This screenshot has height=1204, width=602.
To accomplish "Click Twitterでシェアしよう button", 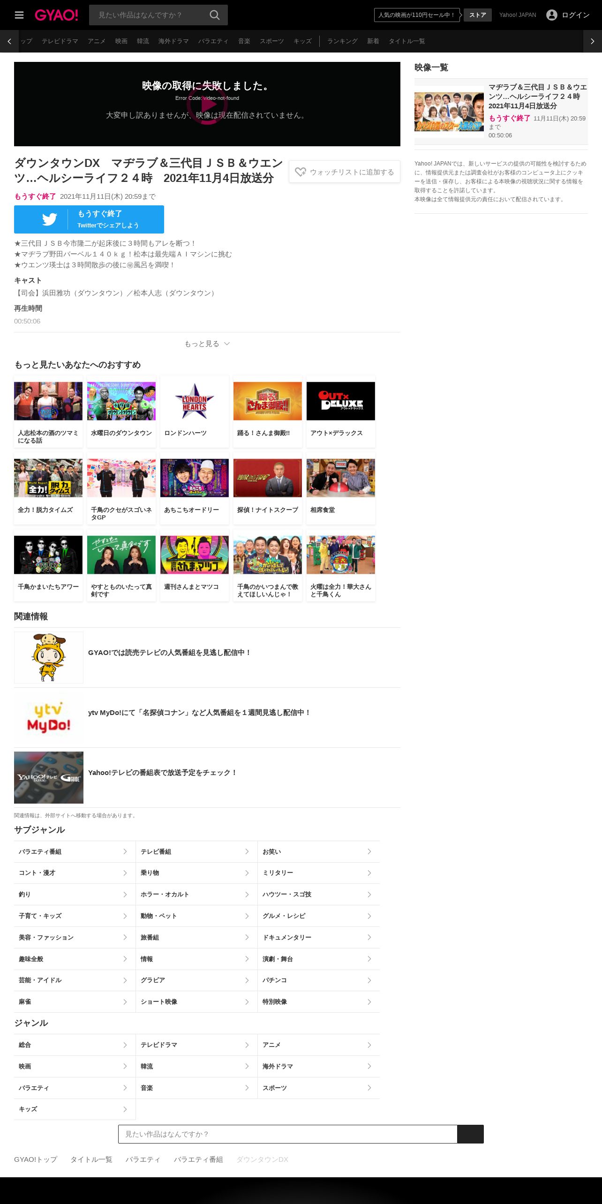I will click(89, 219).
